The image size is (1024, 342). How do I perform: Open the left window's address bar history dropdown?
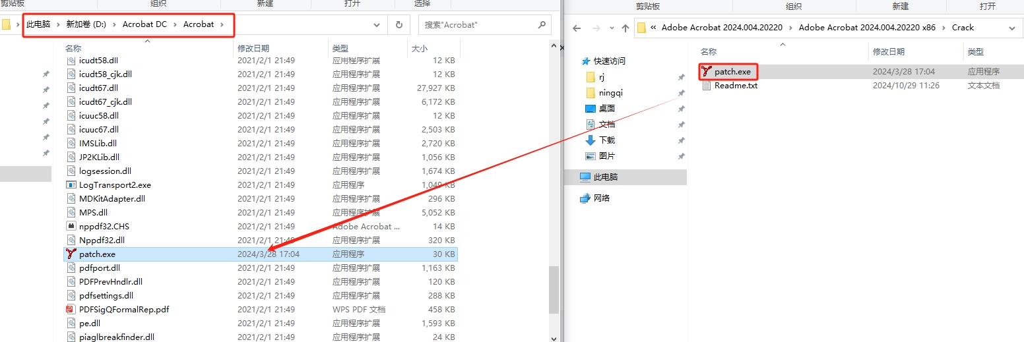click(x=377, y=25)
